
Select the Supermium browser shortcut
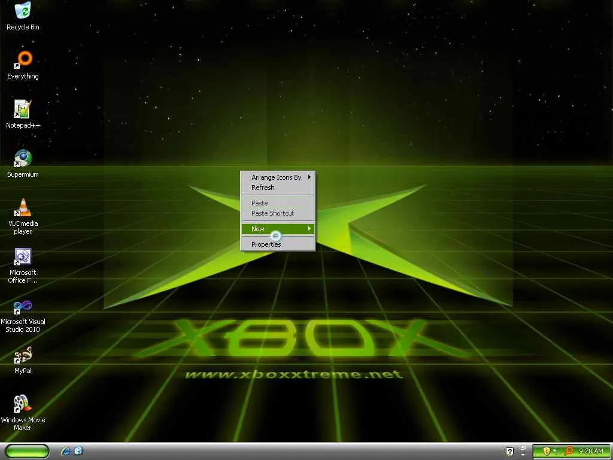click(23, 163)
